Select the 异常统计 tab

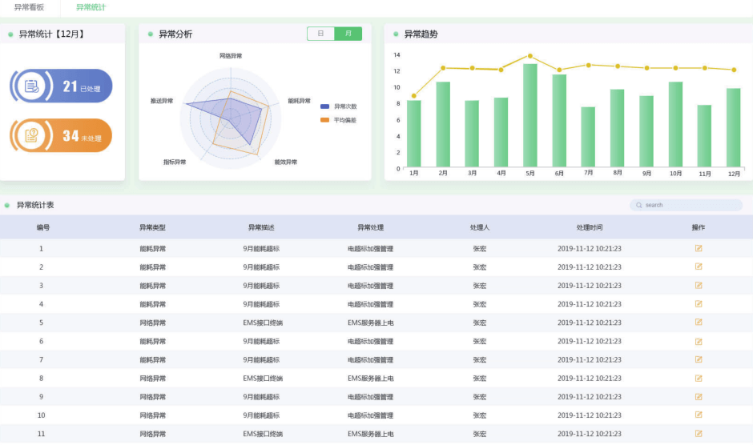[x=91, y=7]
